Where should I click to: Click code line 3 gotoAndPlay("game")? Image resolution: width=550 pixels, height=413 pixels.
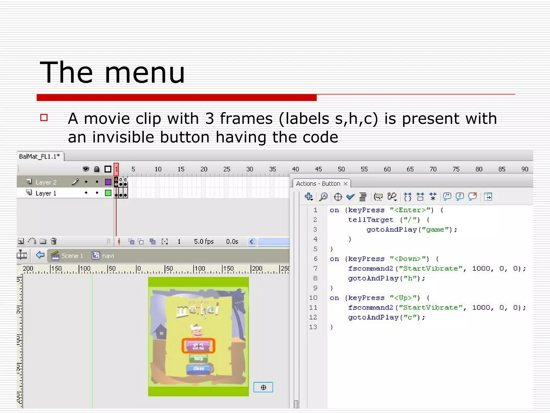coord(412,230)
